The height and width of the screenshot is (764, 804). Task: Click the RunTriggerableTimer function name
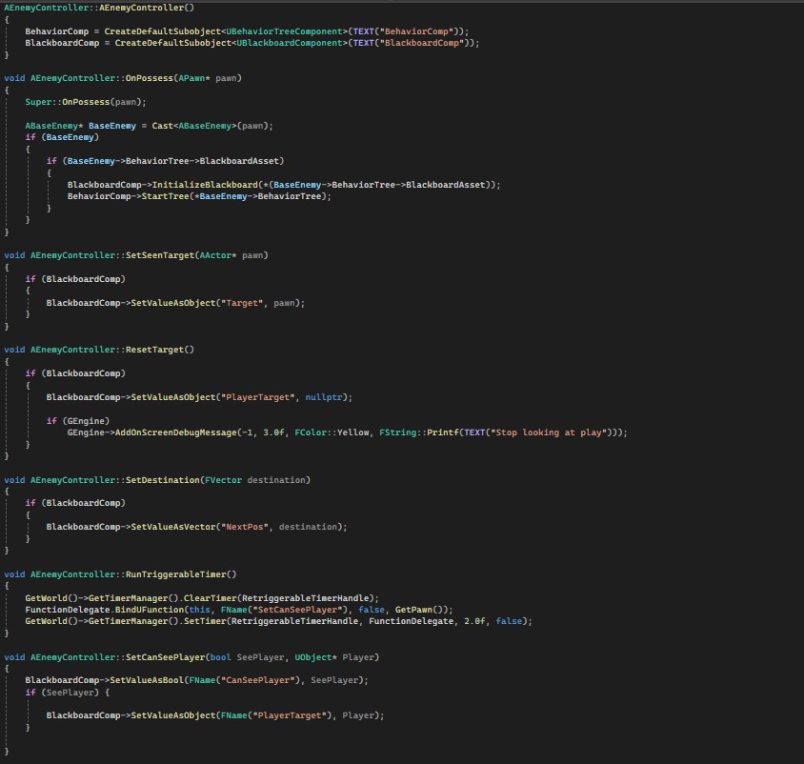coord(179,574)
